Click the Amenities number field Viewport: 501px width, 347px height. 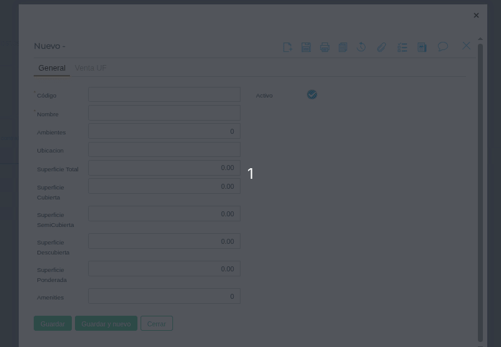pos(164,296)
